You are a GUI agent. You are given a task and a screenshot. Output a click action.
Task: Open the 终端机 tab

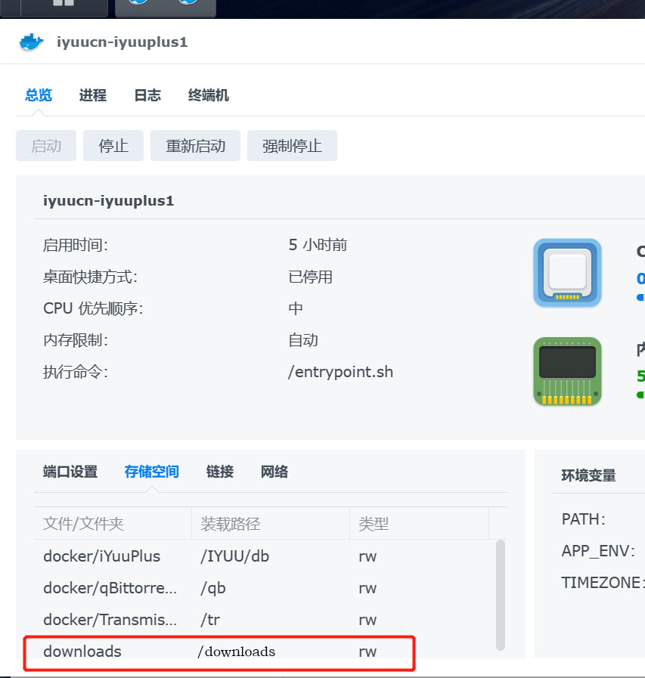coord(208,94)
